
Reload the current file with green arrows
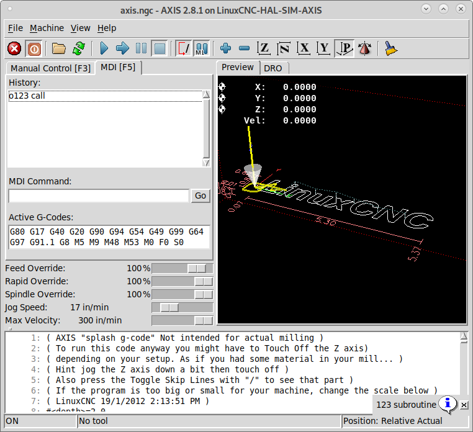[x=79, y=48]
